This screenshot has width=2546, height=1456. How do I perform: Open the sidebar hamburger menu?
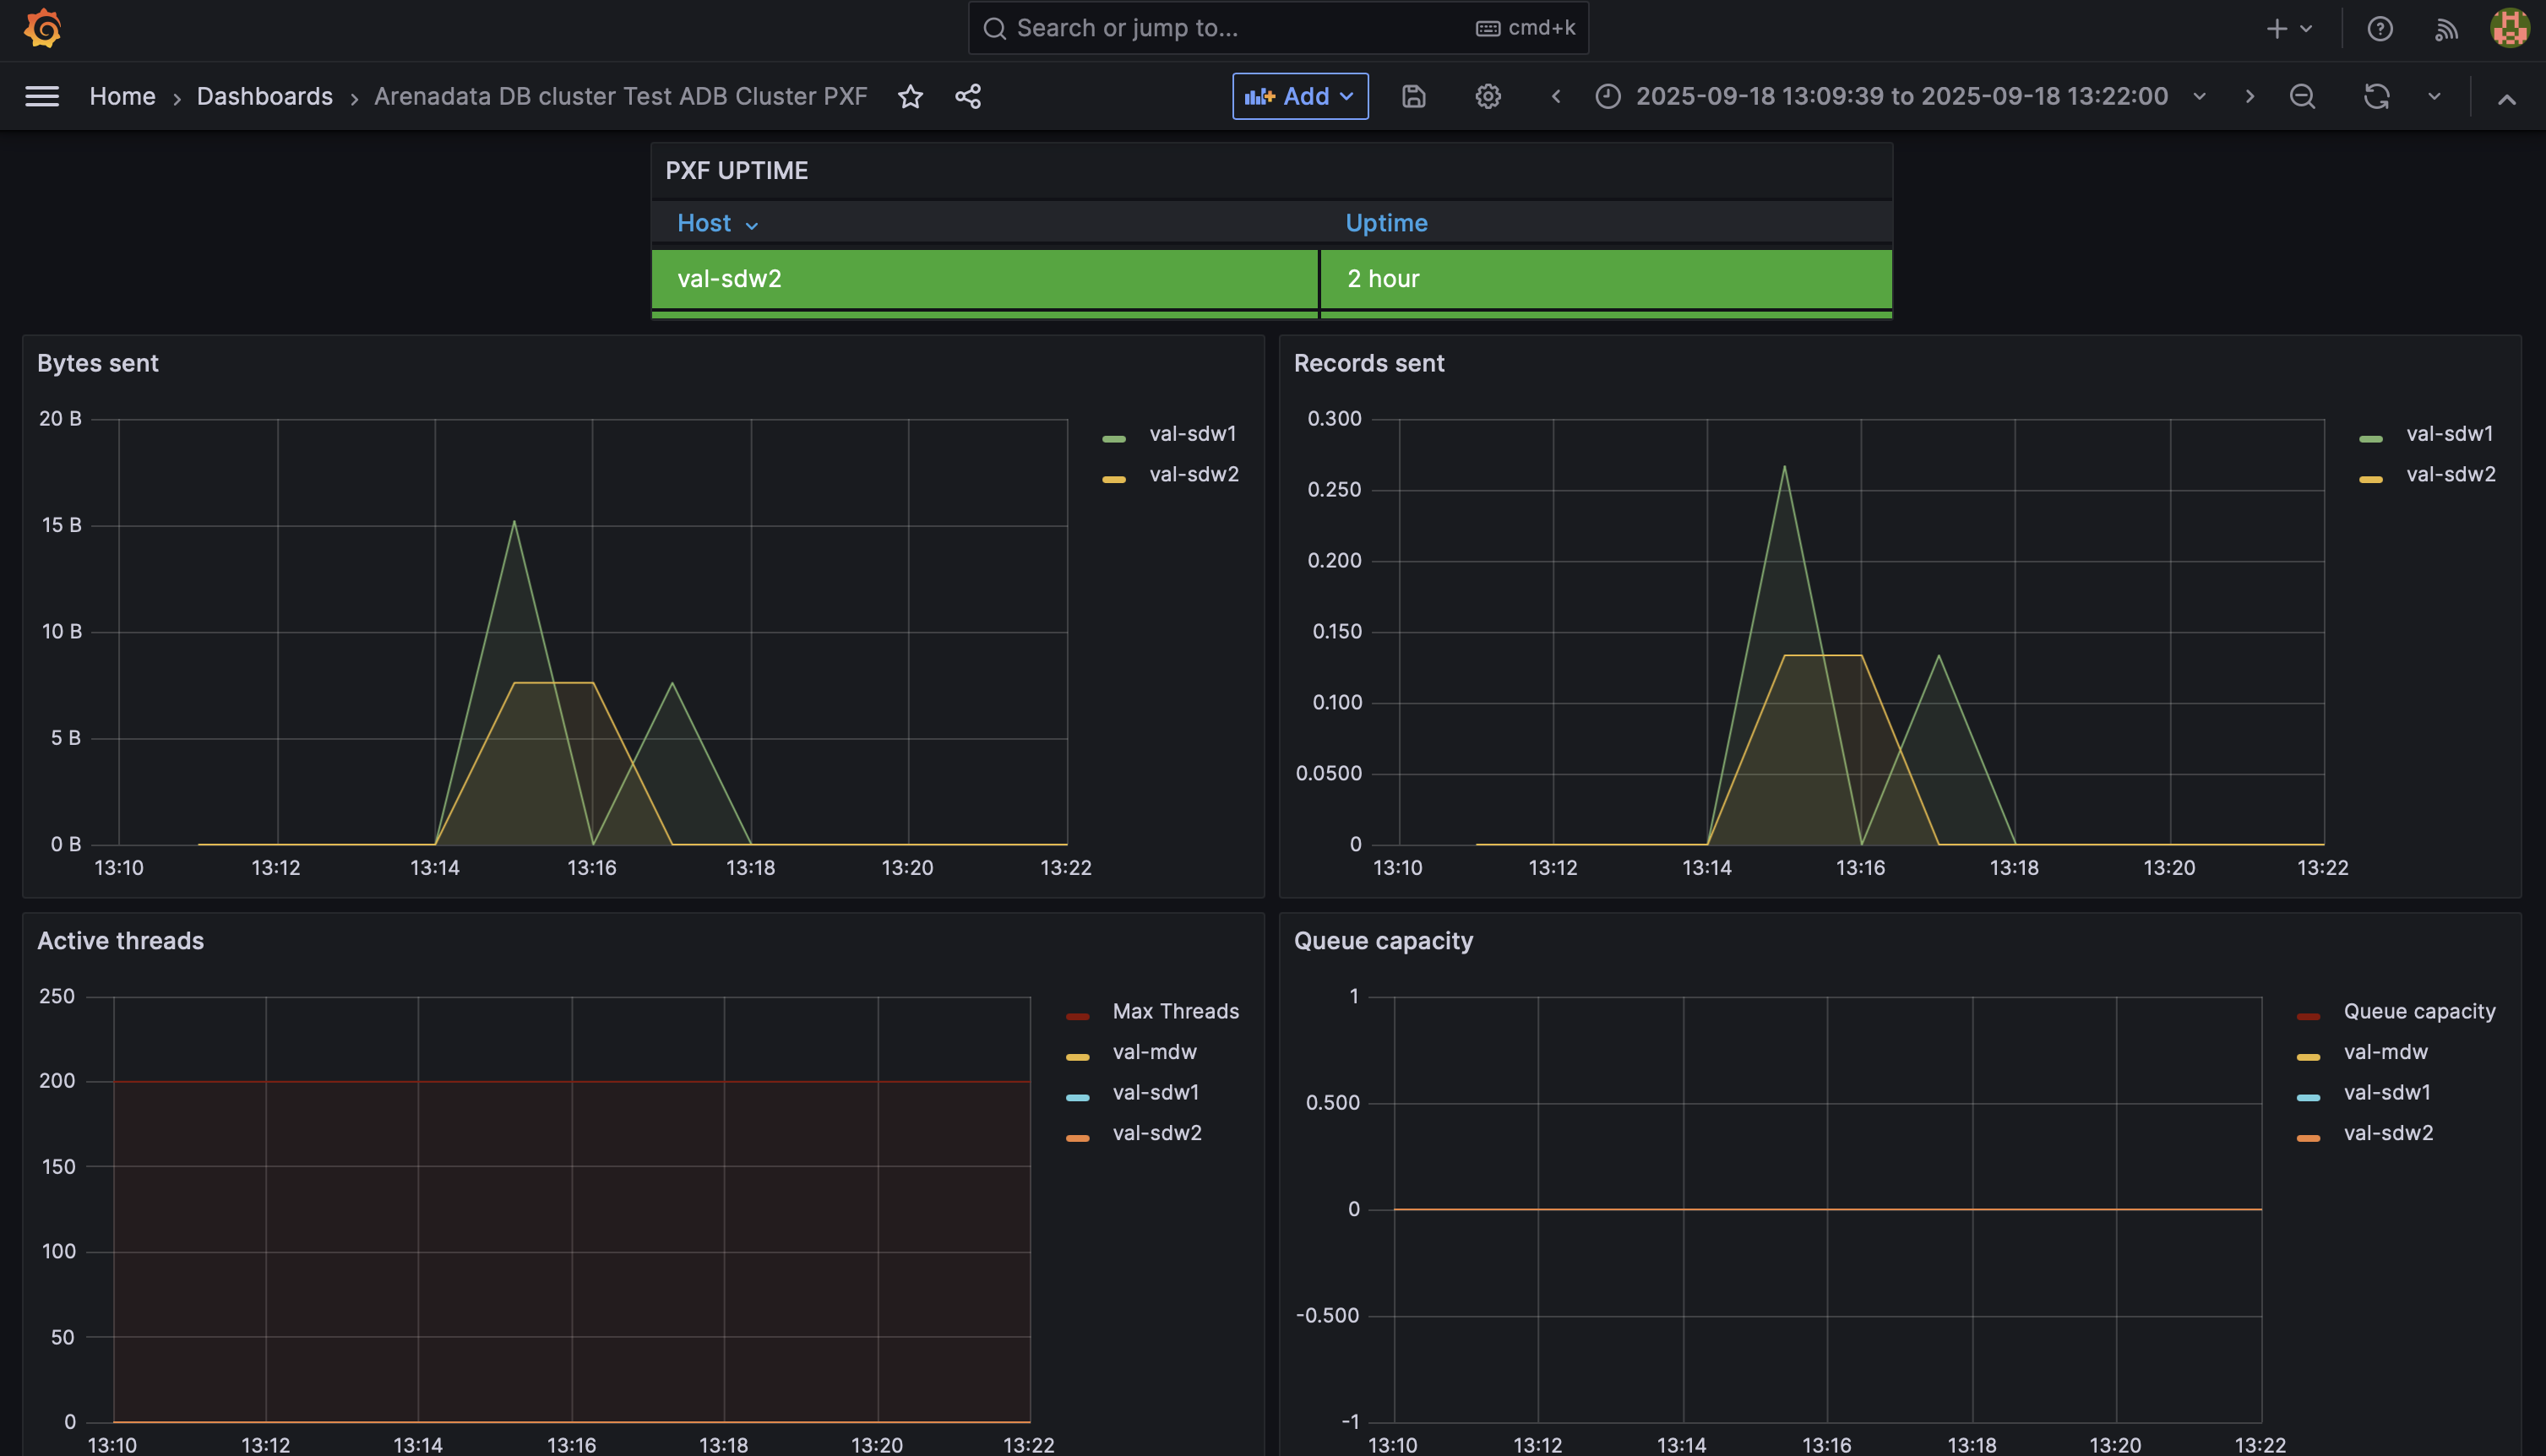click(x=42, y=96)
